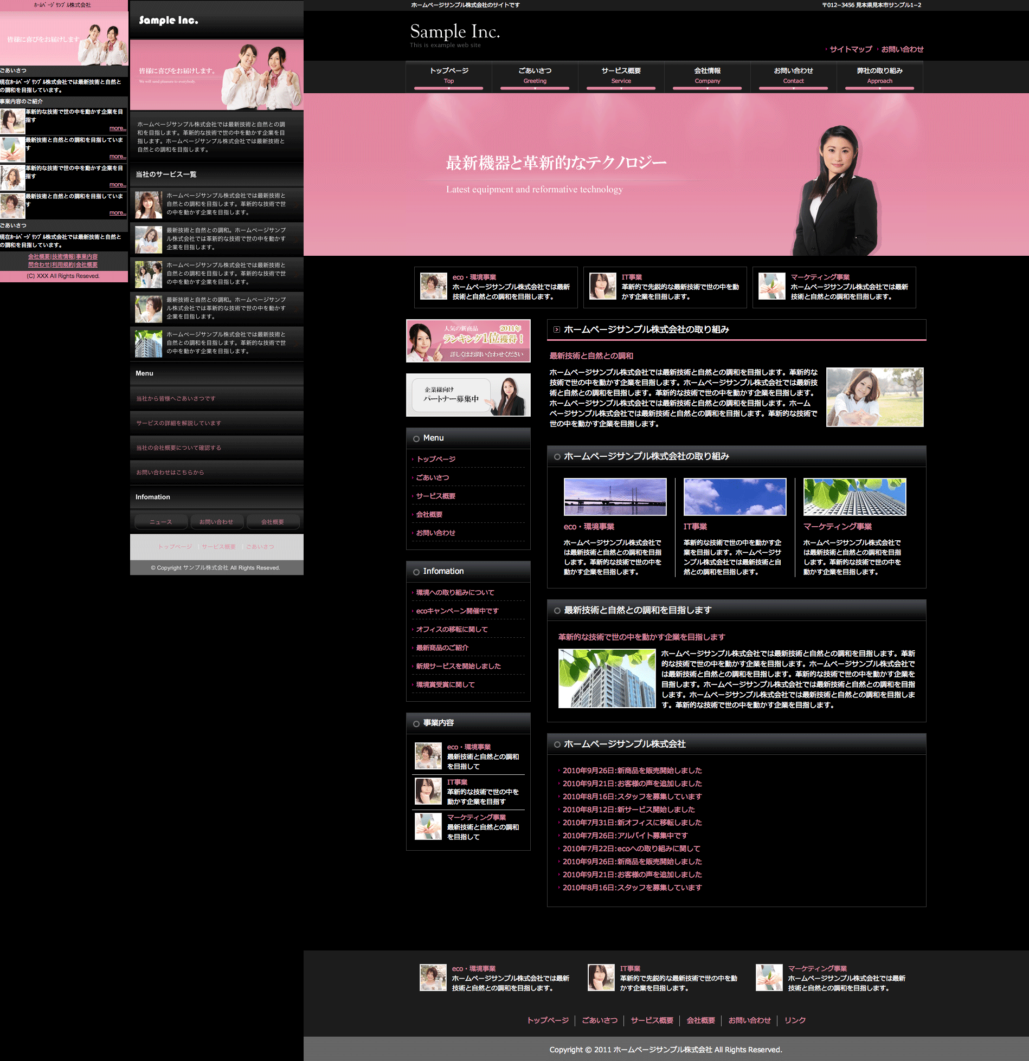
Task: Open the お問い合わせ Contact navigation tab
Action: point(793,75)
